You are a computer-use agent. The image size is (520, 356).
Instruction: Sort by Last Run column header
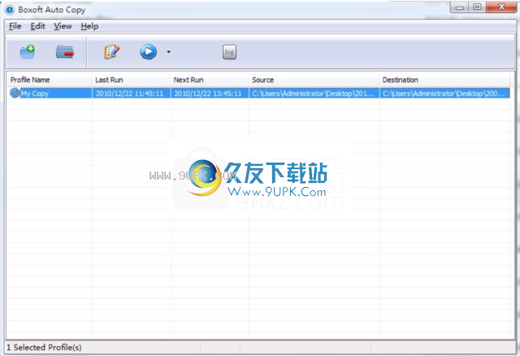[x=131, y=80]
